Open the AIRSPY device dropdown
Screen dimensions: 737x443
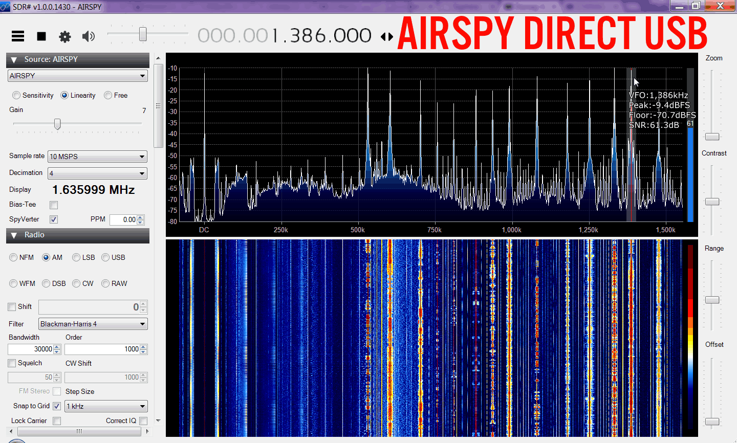point(78,76)
